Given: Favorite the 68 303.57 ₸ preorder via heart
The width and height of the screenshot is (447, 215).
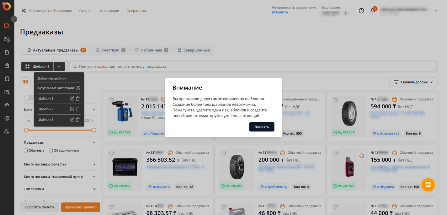Looking at the screenshot, I should (112, 207).
